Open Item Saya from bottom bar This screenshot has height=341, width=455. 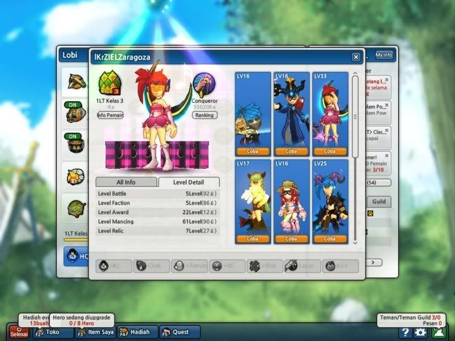[96, 332]
